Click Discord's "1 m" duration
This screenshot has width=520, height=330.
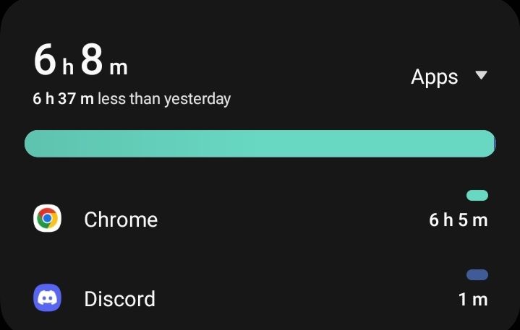(473, 299)
